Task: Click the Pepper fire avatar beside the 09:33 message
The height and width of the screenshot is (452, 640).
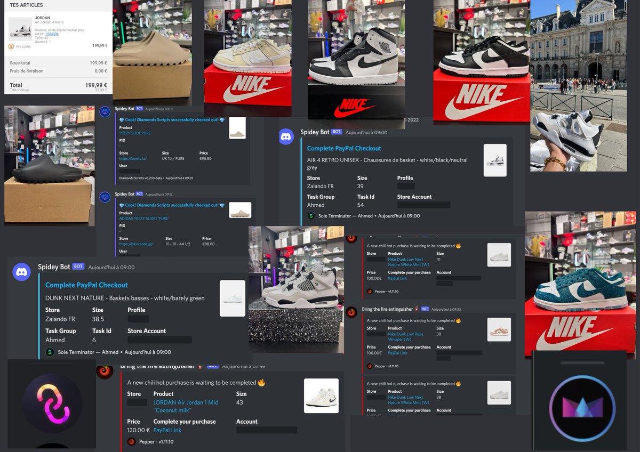Action: 353,311
